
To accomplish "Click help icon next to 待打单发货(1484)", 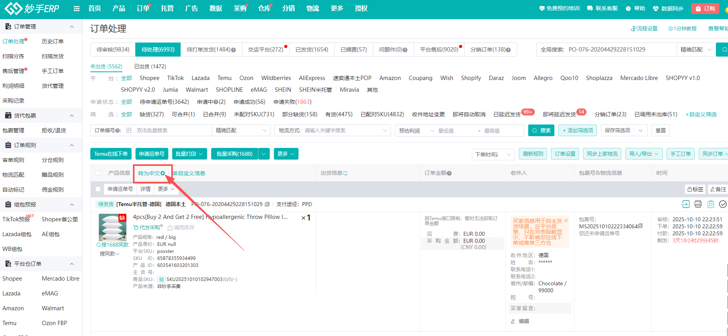I will point(233,50).
